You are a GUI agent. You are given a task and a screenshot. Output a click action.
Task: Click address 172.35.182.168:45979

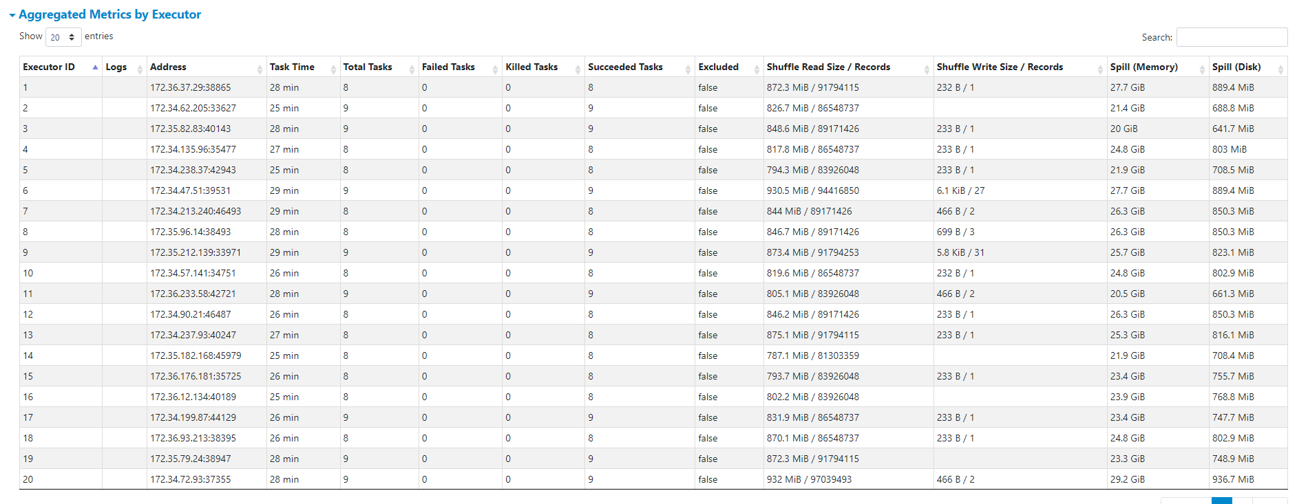[x=196, y=355]
